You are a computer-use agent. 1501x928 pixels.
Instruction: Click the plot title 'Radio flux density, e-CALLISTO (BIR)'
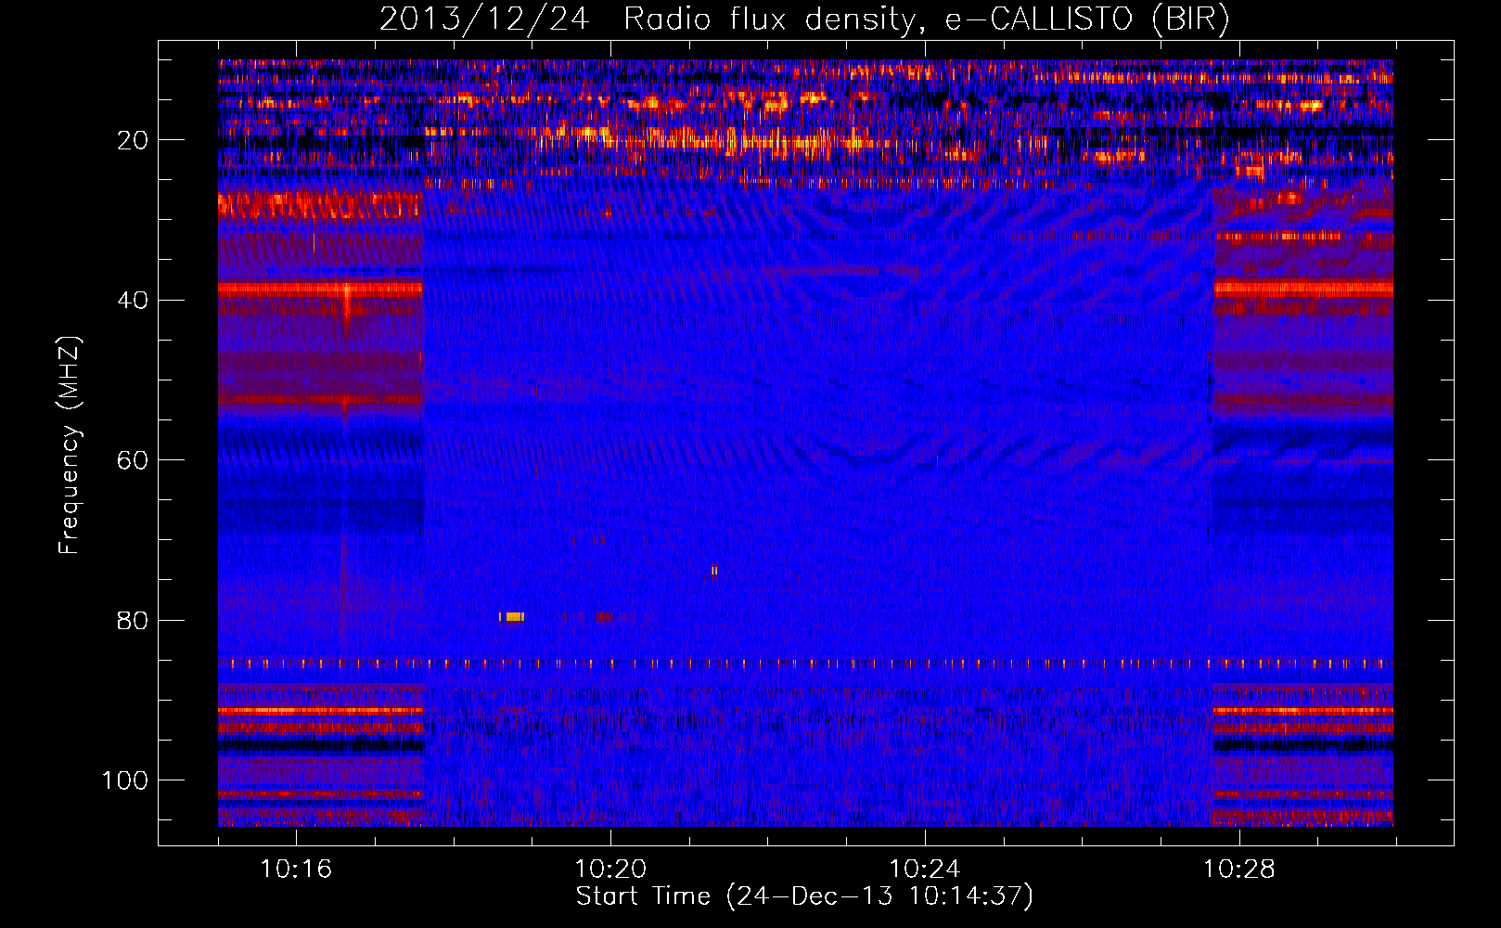pos(926,19)
